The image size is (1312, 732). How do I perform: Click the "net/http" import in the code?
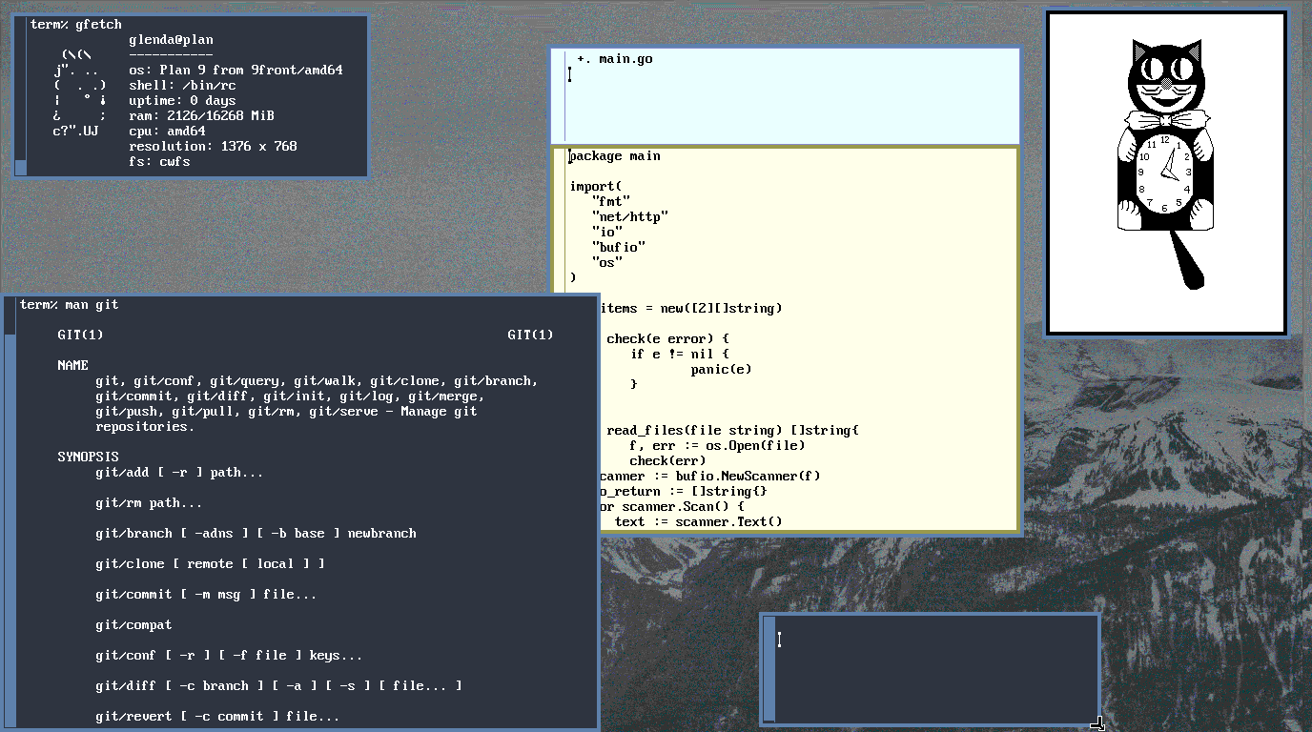click(x=629, y=216)
